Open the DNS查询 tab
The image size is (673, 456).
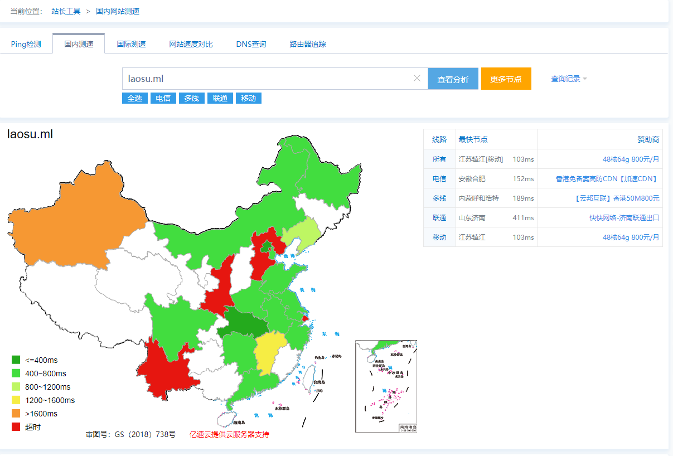(x=251, y=44)
